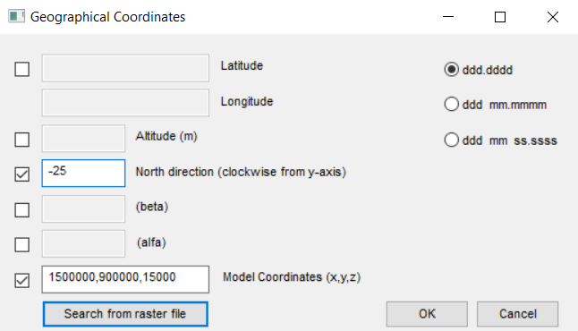Tick the (beta) checkbox
This screenshot has width=578, height=331.
22,209
